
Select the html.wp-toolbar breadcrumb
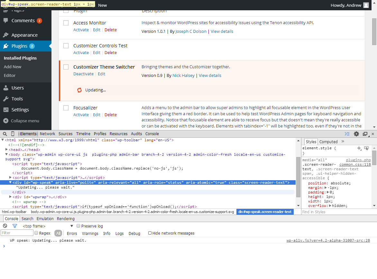(14, 212)
